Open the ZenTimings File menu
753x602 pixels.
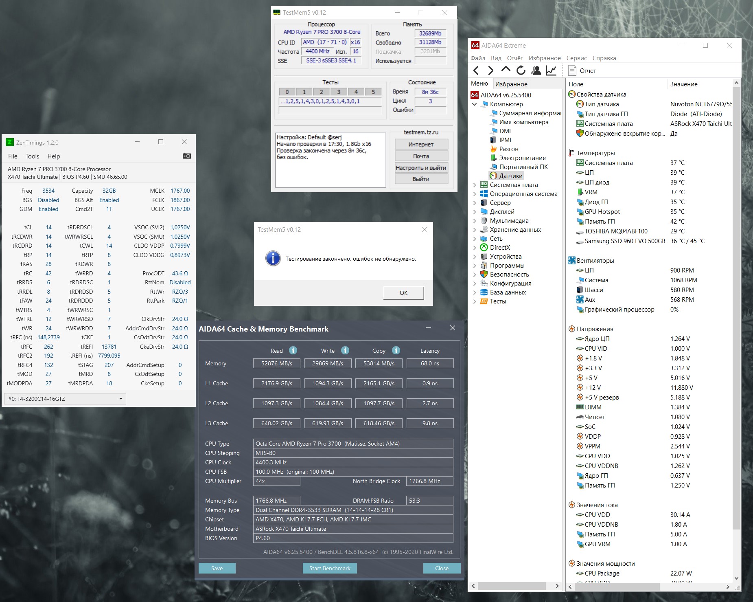[13, 156]
